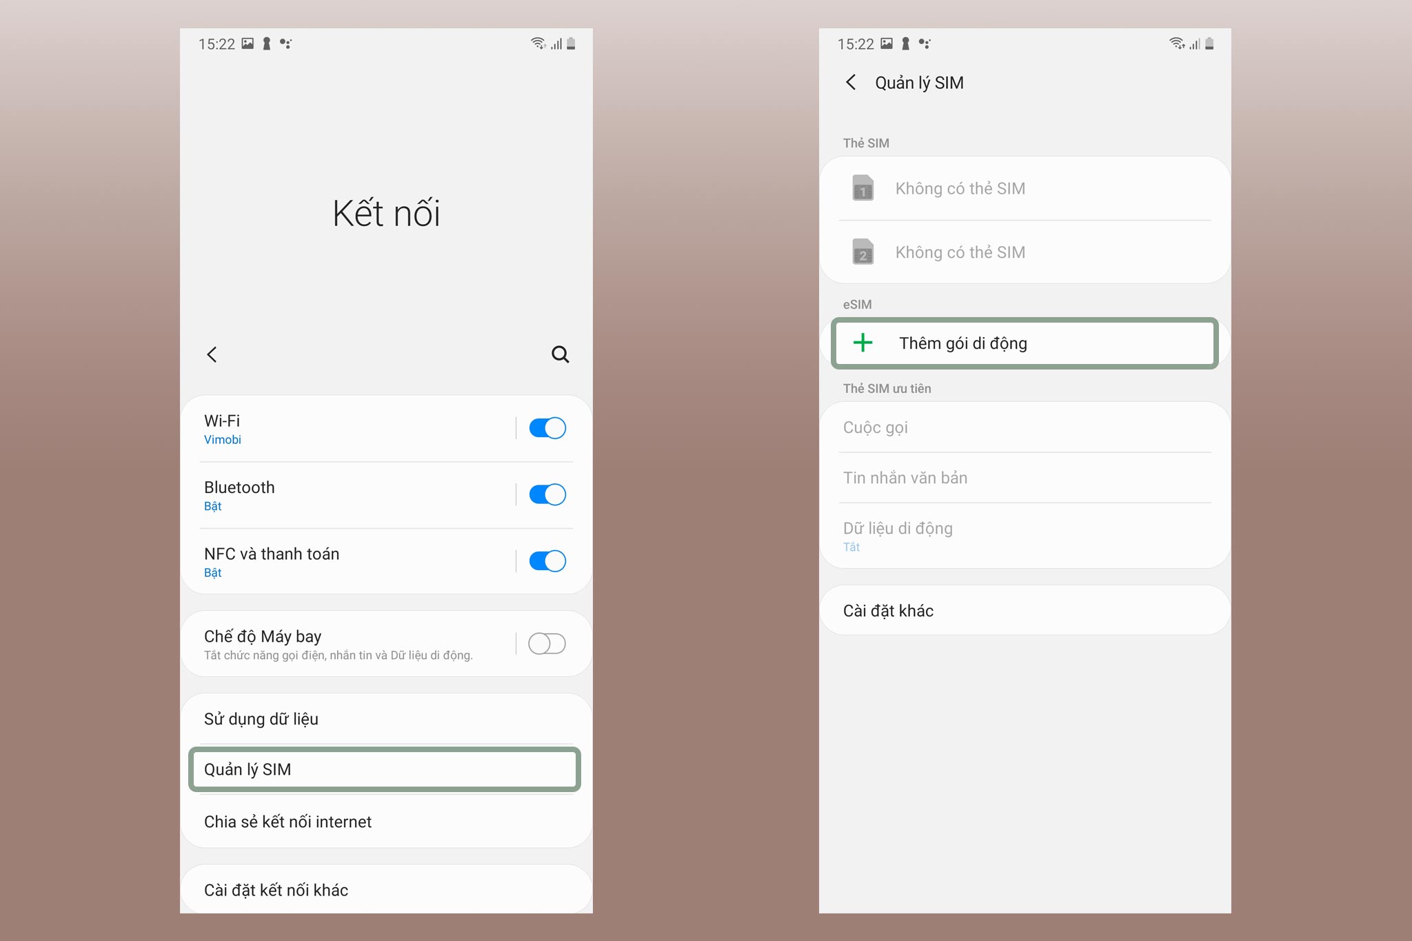Tap SIM 1 card icon
The height and width of the screenshot is (941, 1412).
click(x=863, y=188)
